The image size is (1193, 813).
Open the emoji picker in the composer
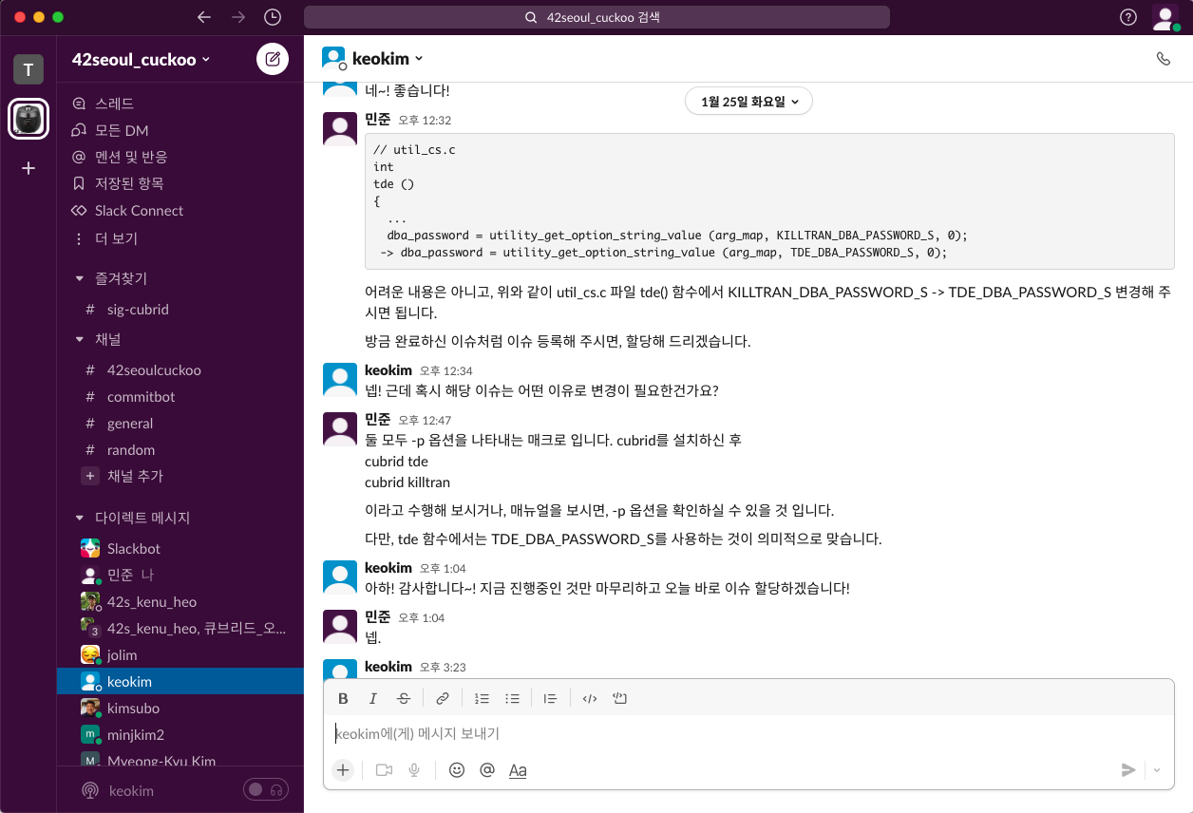[x=457, y=770]
